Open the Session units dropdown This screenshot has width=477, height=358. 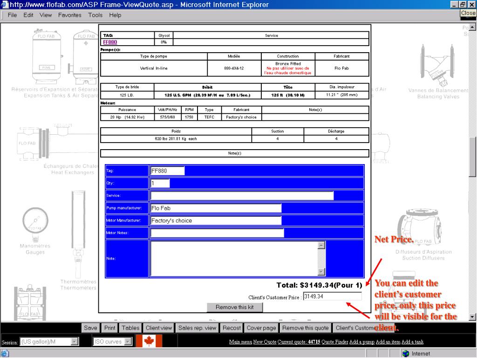(x=75, y=342)
